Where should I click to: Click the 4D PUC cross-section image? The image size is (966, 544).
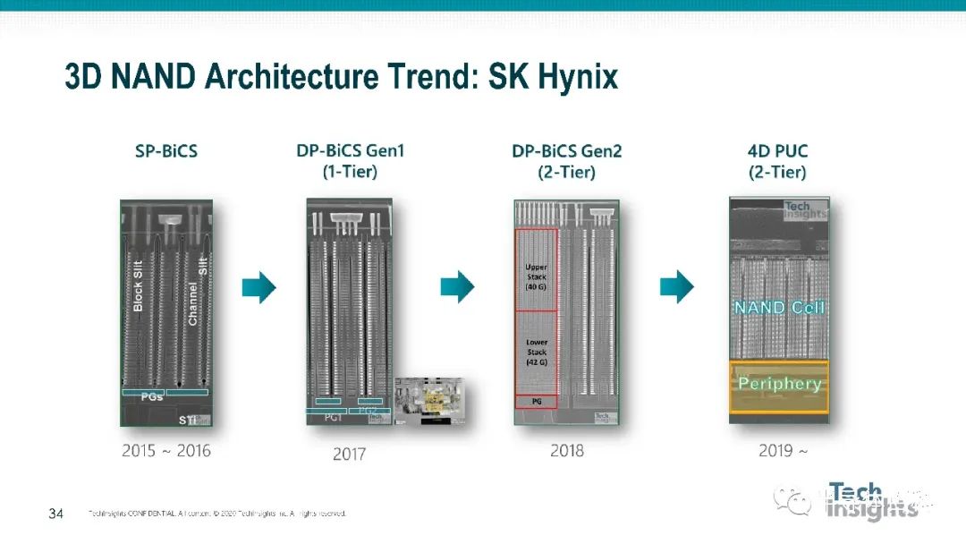click(x=779, y=310)
